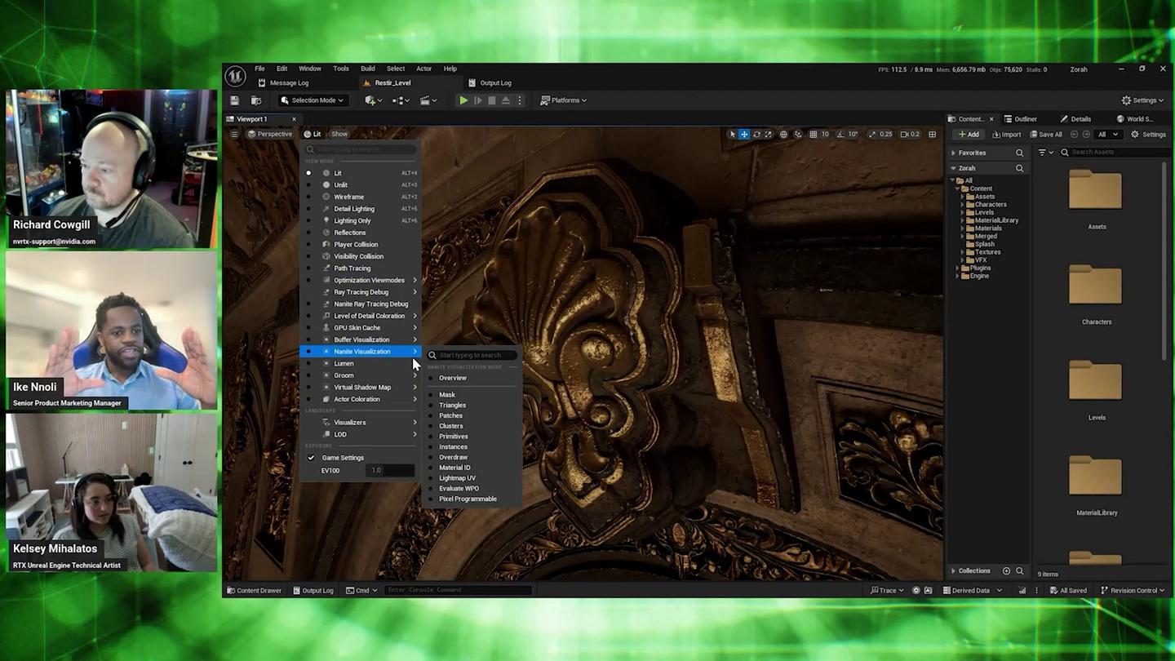
Task: Click the Save Current Level disk icon
Action: [235, 100]
